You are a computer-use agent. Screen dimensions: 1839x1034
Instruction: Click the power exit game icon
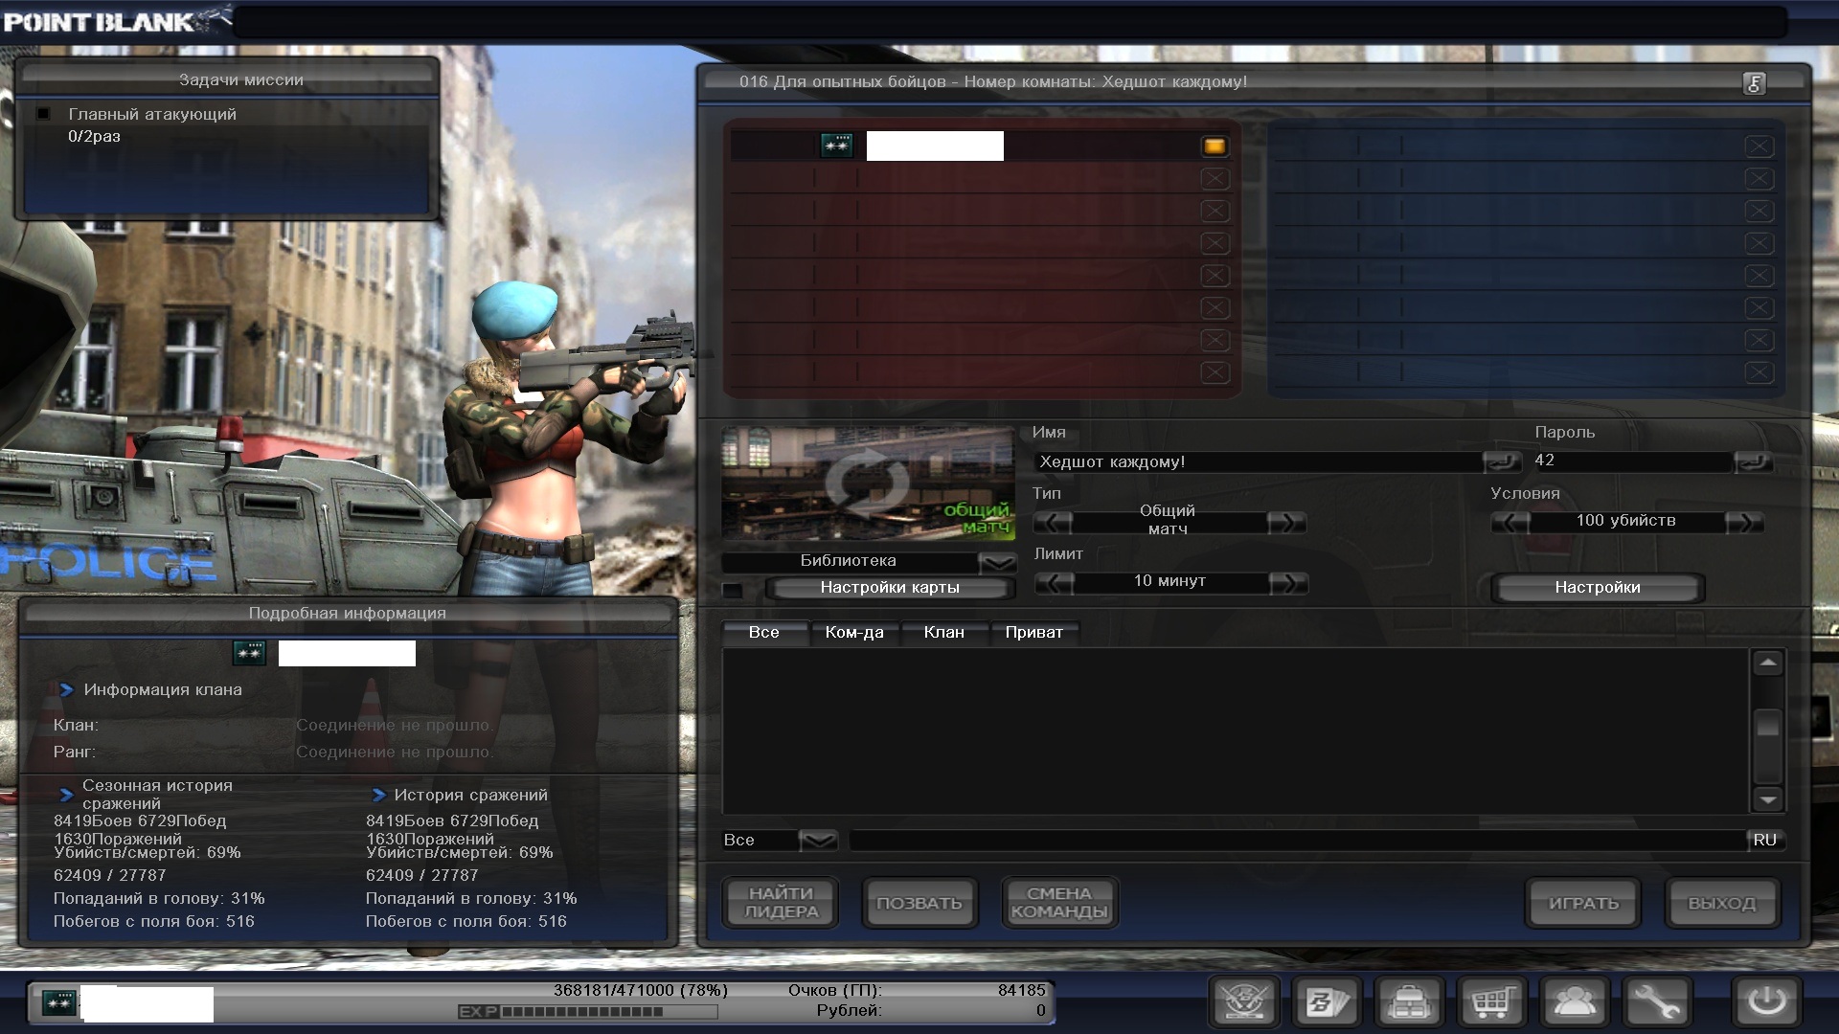[1767, 1002]
